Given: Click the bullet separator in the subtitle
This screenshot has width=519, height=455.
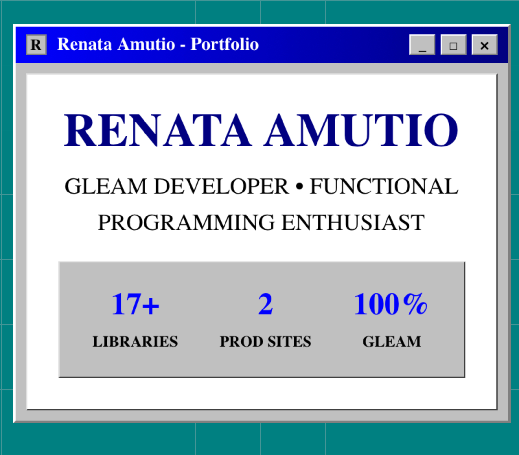Looking at the screenshot, I should coord(299,187).
